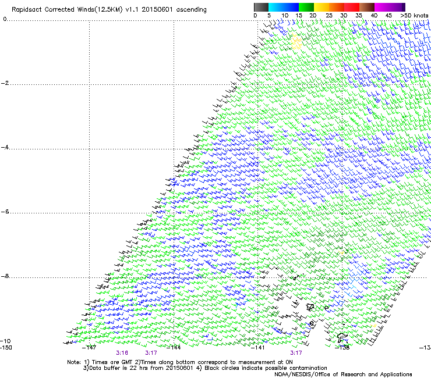Screen dimensions: 431x378
Task: Click the word 'ascending' in the title
Action: [x=191, y=10]
